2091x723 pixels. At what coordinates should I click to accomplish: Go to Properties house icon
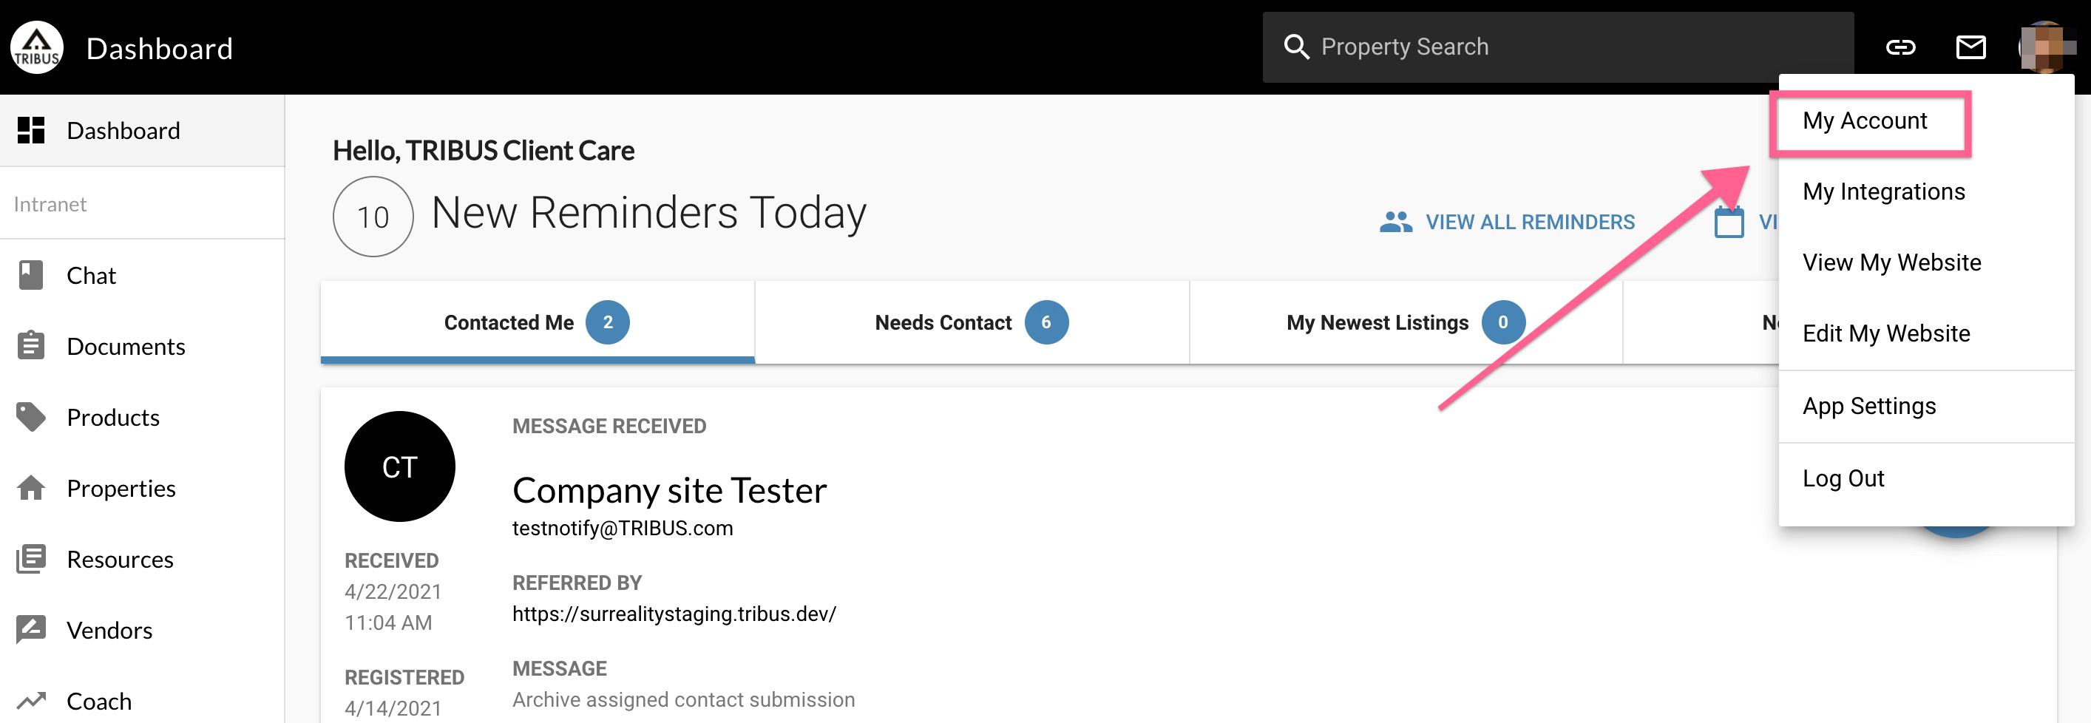point(31,489)
